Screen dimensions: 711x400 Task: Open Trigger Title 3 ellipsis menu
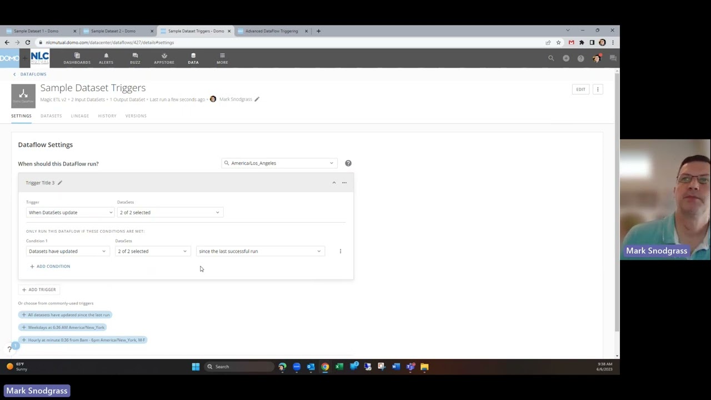[x=344, y=183]
